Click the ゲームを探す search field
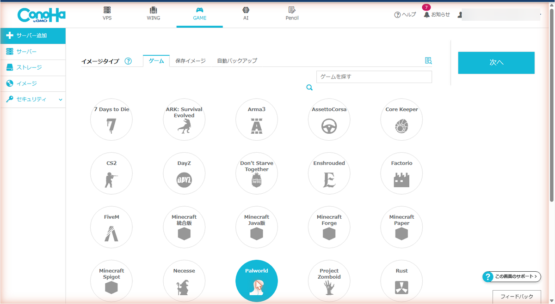Image resolution: width=555 pixels, height=304 pixels. tap(374, 77)
